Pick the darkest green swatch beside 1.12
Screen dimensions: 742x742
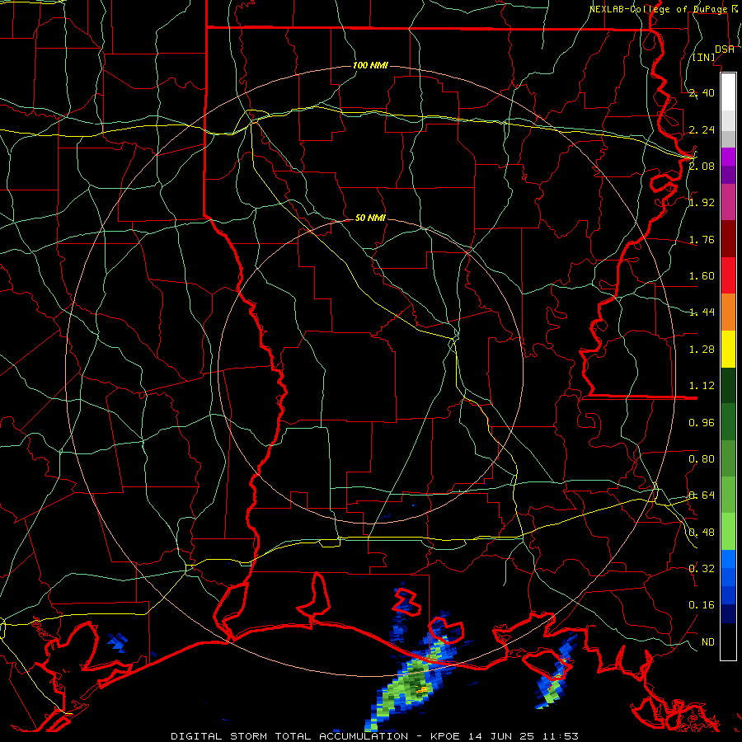728,385
